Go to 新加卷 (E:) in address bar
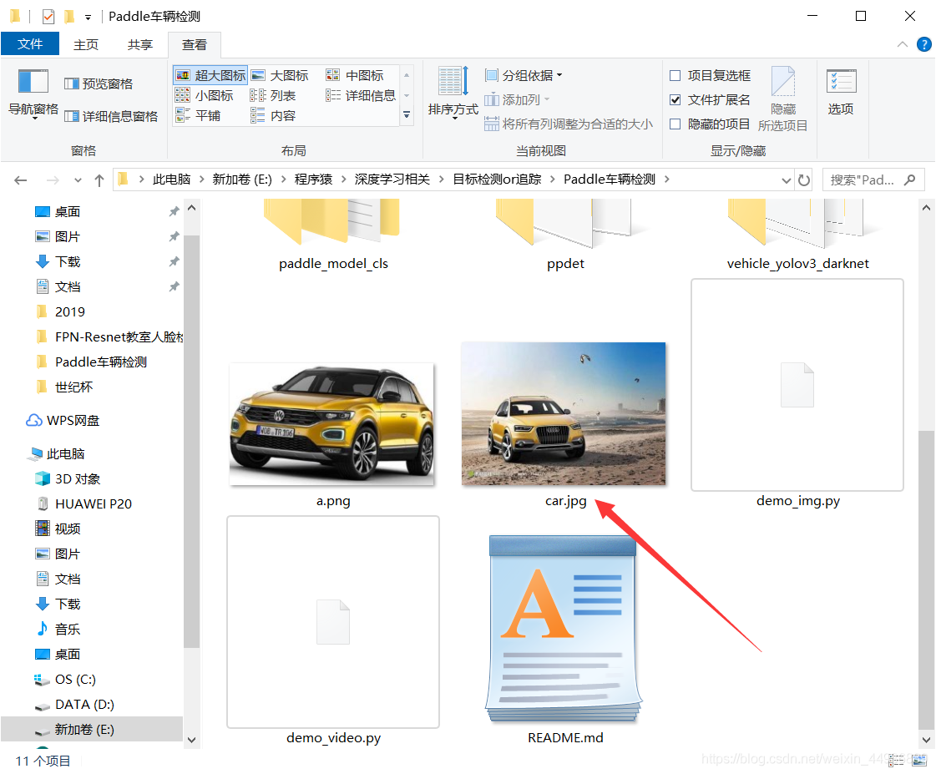936x774 pixels. coord(242,179)
